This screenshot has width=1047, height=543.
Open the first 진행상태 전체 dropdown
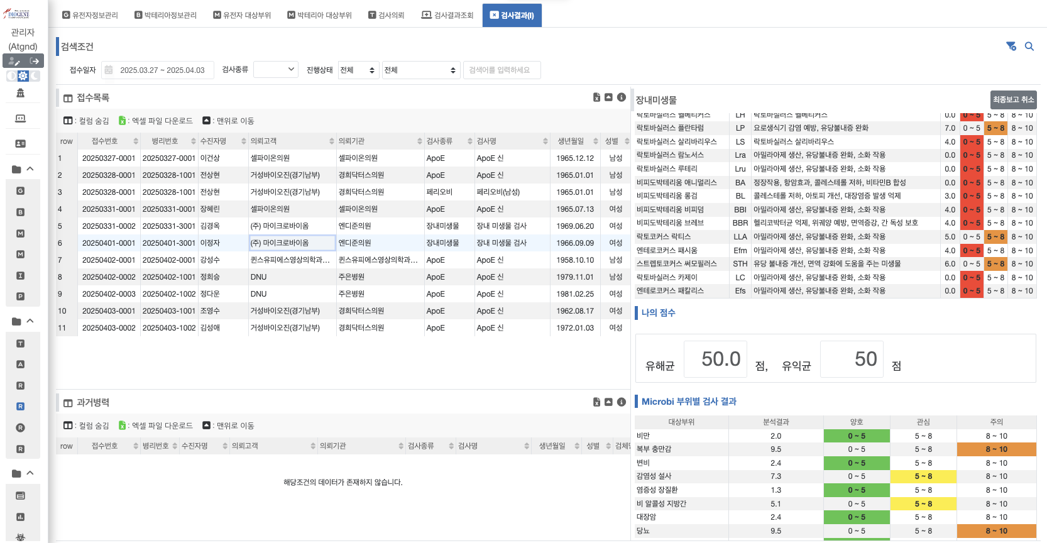click(x=358, y=70)
